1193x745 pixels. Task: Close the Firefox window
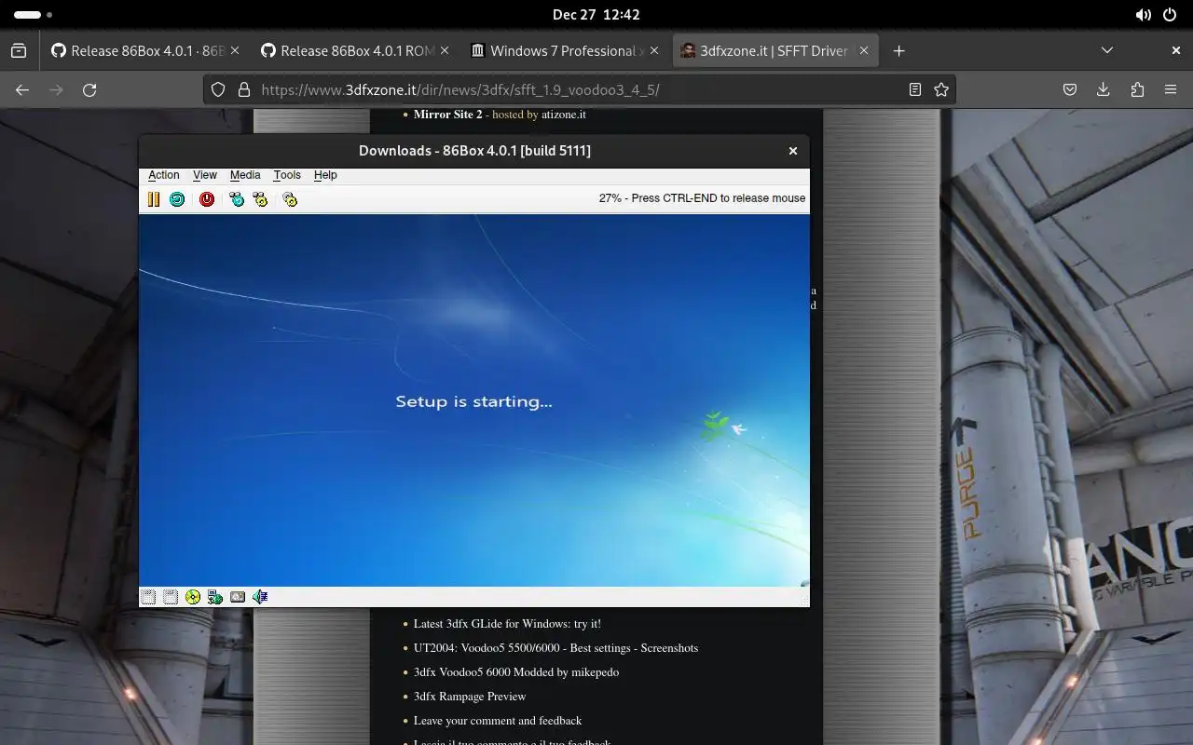click(x=1176, y=50)
